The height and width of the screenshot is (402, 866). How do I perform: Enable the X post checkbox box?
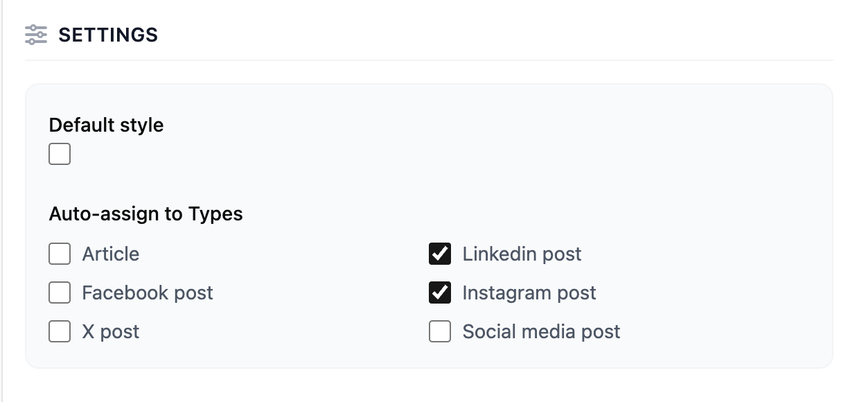click(x=60, y=332)
